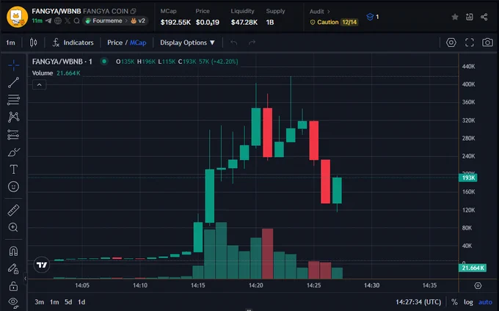Toggle log scale mode

468,302
